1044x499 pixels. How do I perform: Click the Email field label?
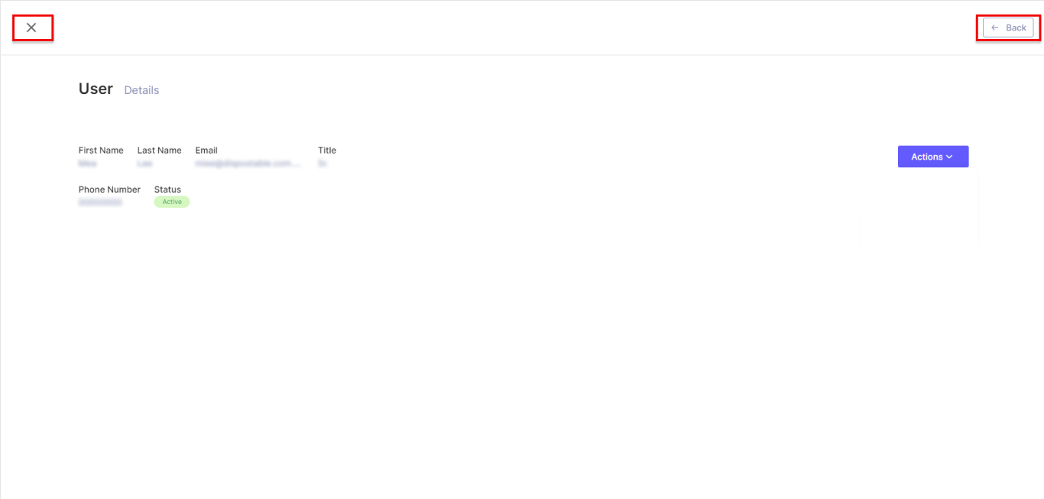tap(206, 151)
